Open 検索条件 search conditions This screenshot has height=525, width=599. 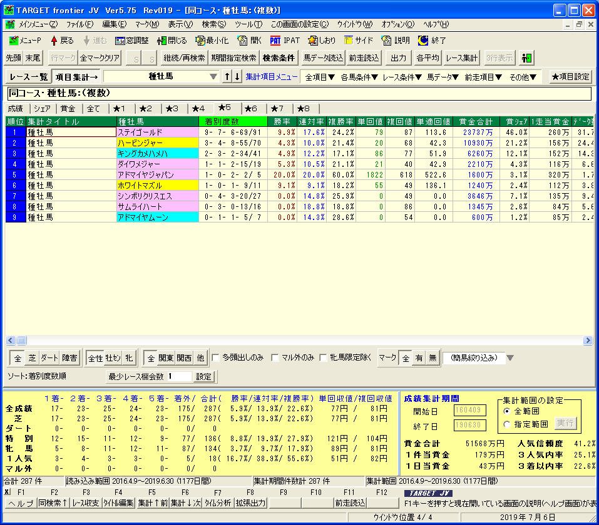click(x=279, y=58)
